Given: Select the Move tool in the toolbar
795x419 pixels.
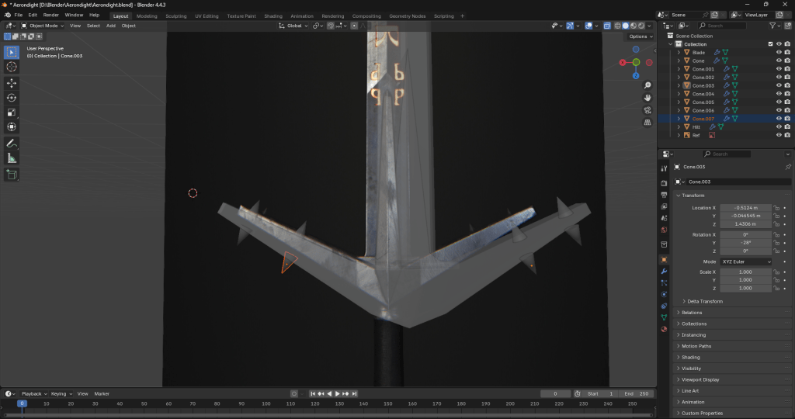Looking at the screenshot, I should click(12, 82).
